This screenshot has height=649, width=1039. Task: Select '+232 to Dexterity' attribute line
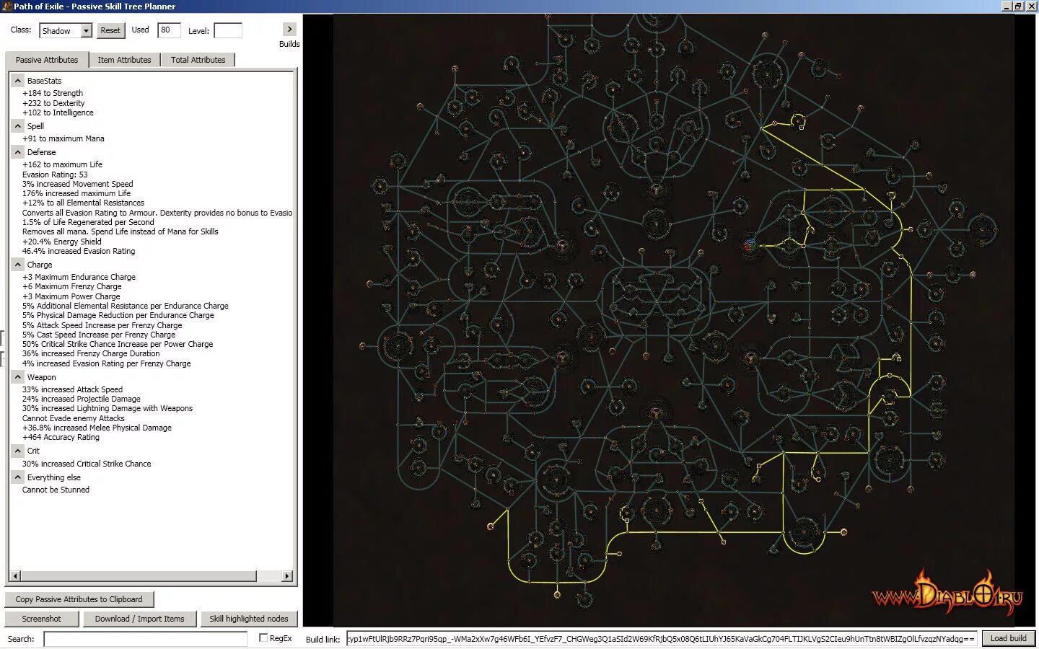point(53,103)
